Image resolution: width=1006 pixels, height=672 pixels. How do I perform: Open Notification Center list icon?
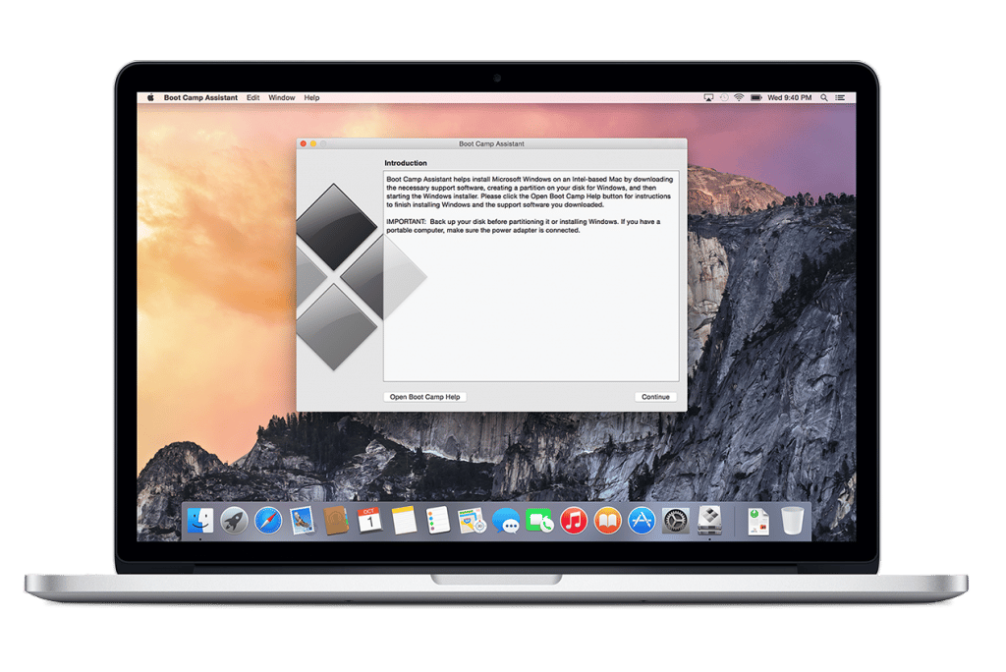[840, 97]
